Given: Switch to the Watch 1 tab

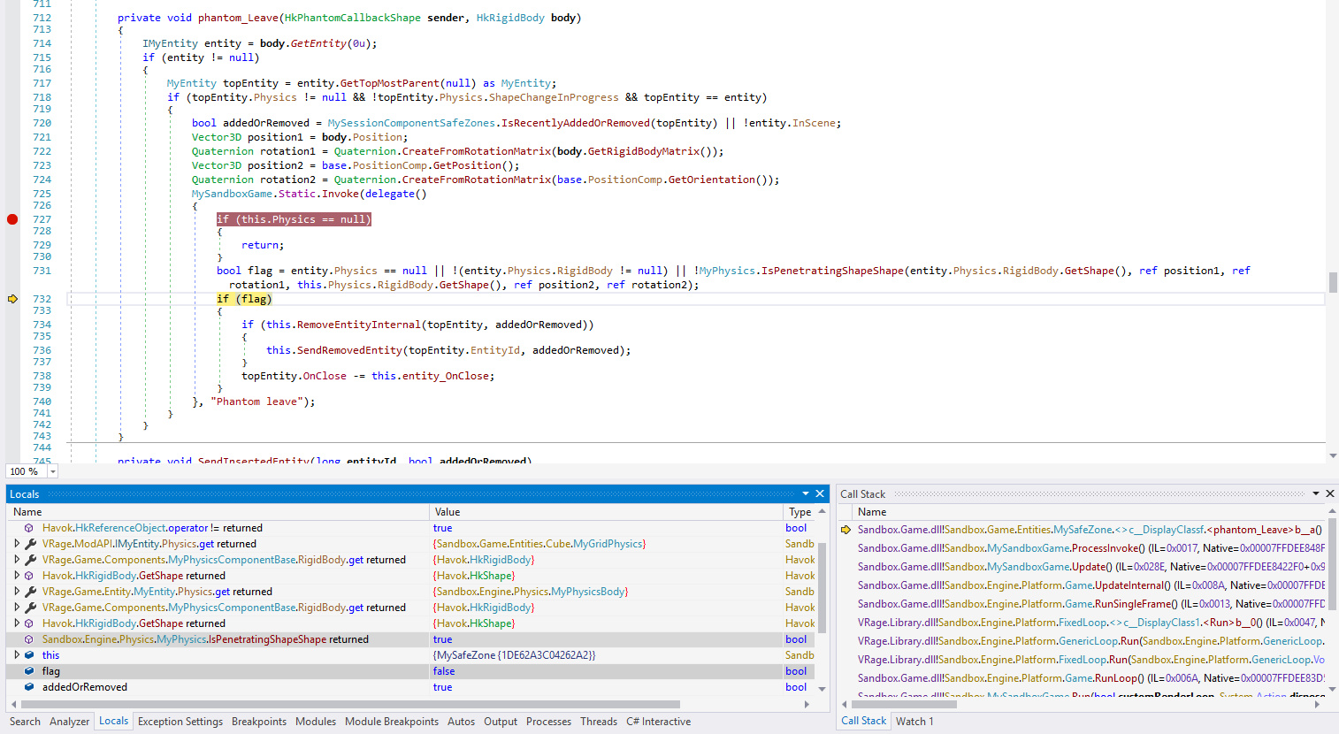Looking at the screenshot, I should pos(914,721).
